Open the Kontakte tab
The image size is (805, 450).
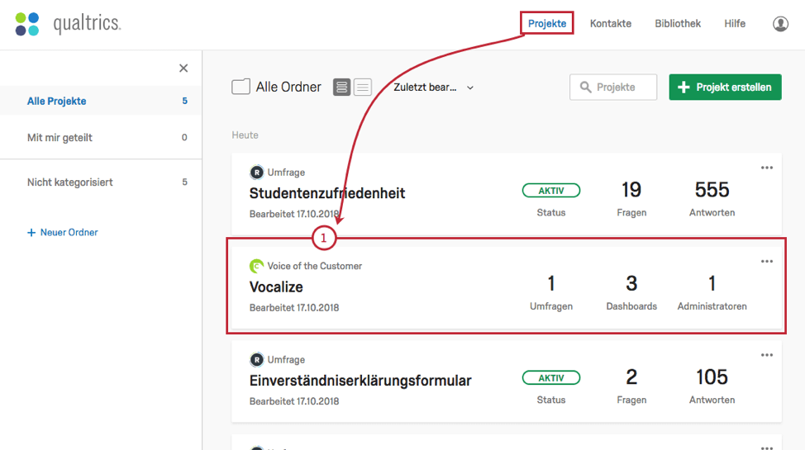coord(611,24)
